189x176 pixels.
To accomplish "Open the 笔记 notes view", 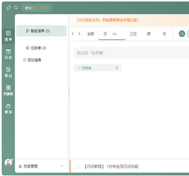I will coord(8,72).
